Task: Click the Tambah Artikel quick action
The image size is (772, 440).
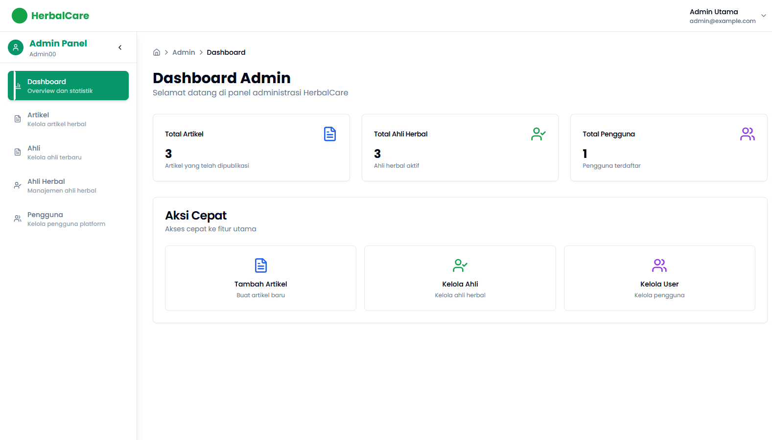Action: [x=260, y=278]
